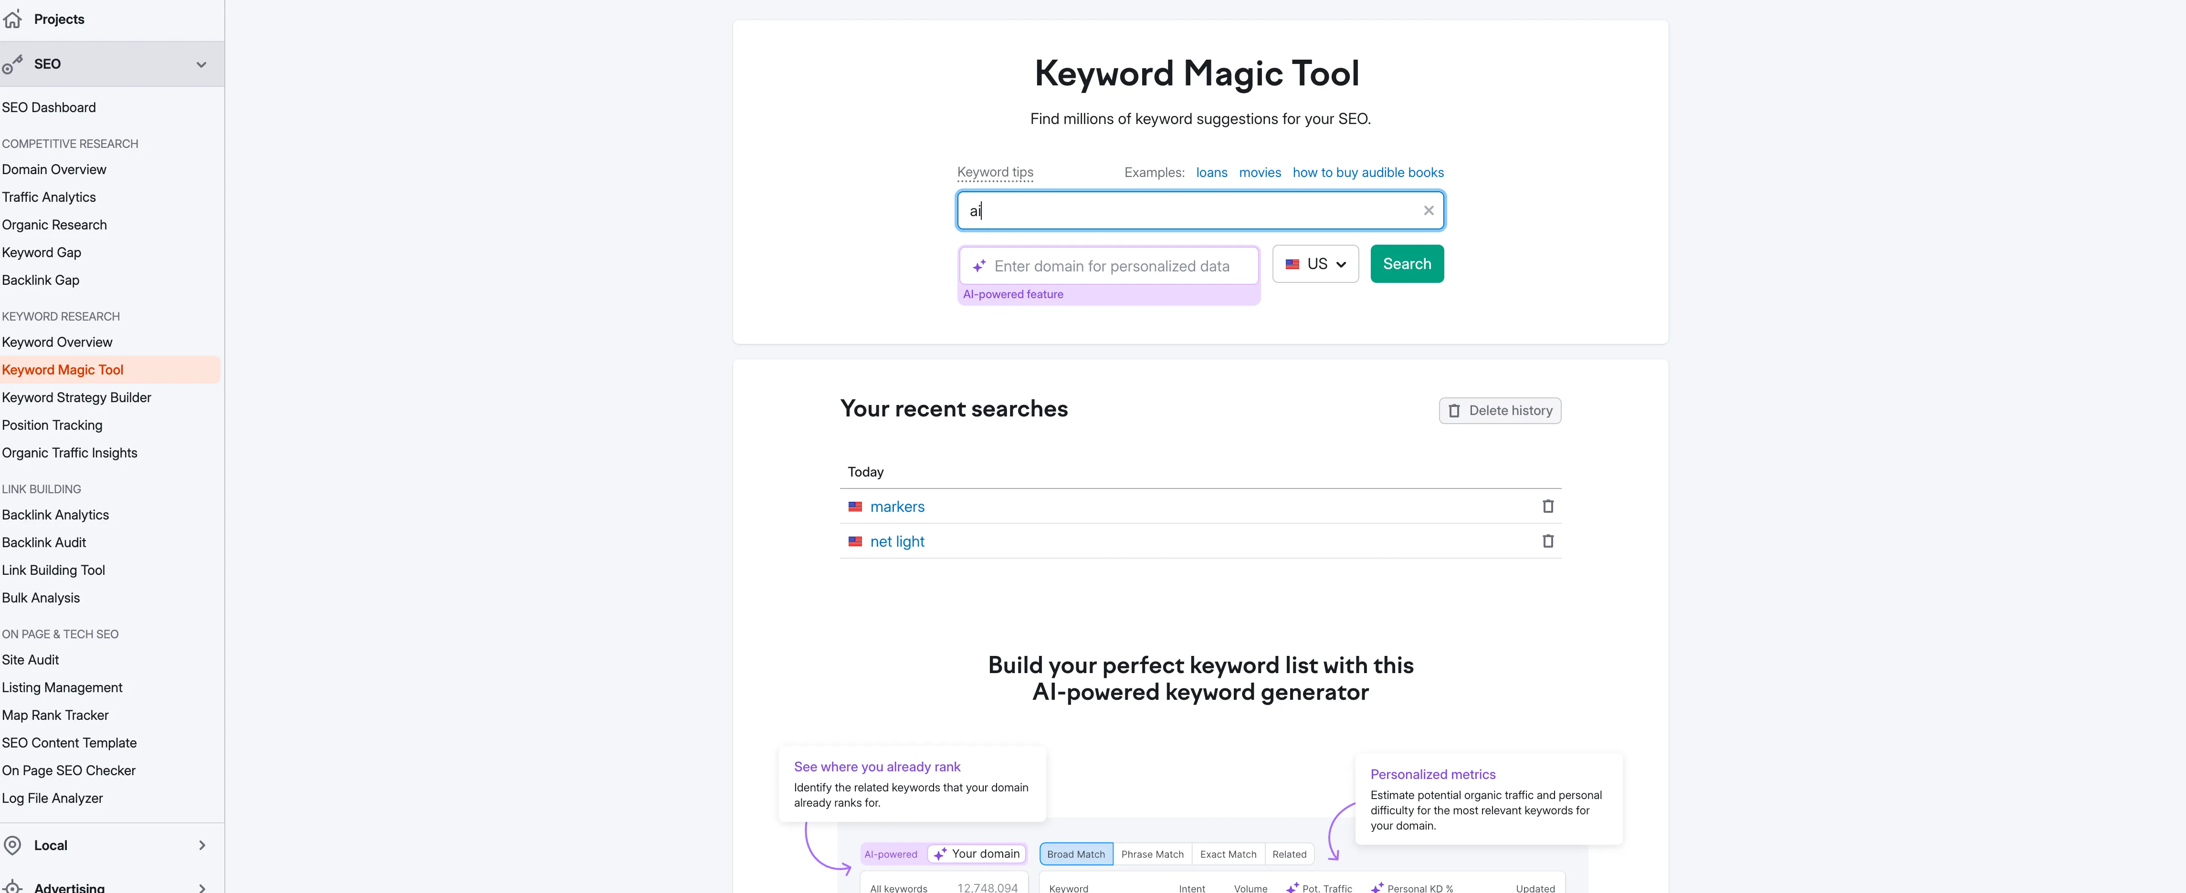This screenshot has height=893, width=2186.
Task: Open On Page SEO Checker
Action: point(69,771)
